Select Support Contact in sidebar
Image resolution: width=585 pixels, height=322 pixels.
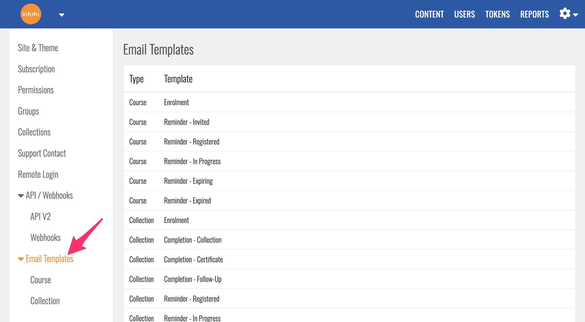click(x=42, y=153)
